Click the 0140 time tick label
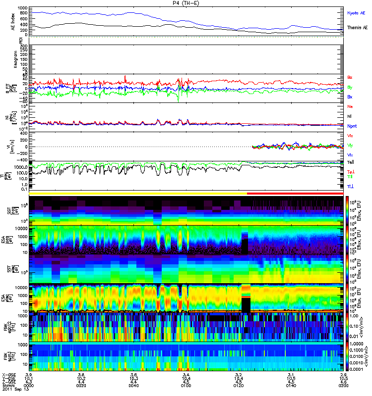Viewport: 372px width, 396px height. click(x=291, y=386)
